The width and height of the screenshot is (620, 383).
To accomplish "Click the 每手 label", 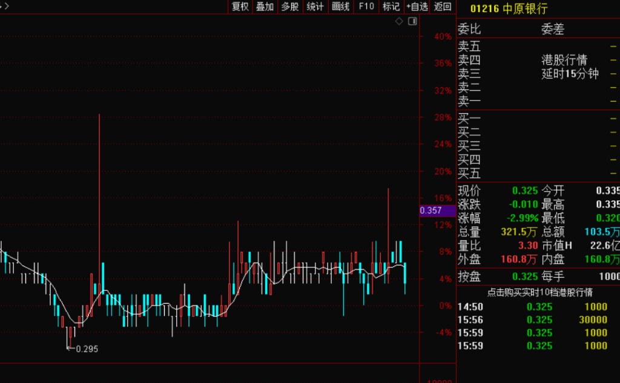I will [x=553, y=277].
